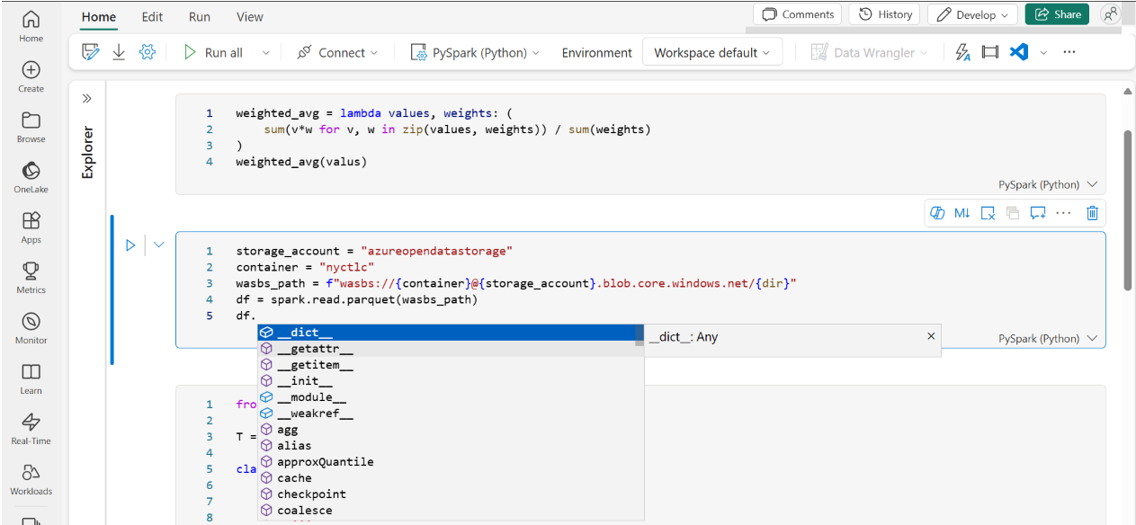Click the scroll up arrow

(1128, 92)
